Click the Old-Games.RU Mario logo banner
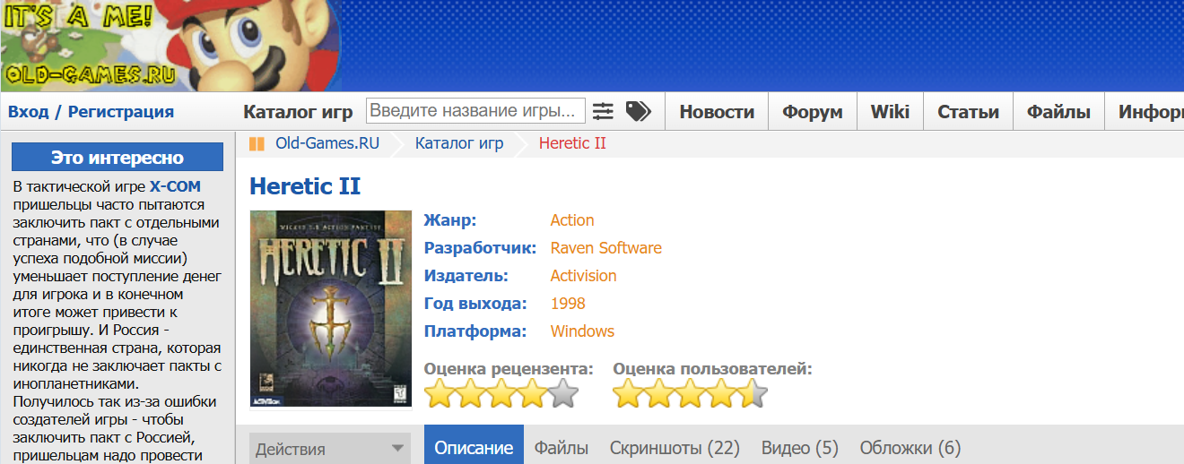 [x=170, y=45]
